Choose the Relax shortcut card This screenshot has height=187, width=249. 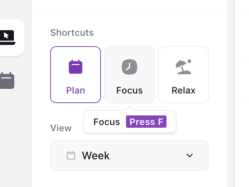click(183, 75)
